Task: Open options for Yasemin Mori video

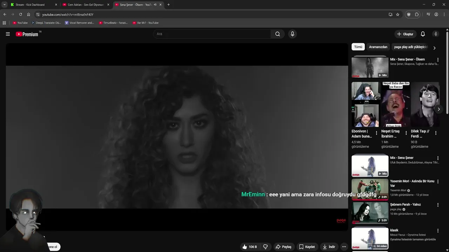Action: pos(437,182)
